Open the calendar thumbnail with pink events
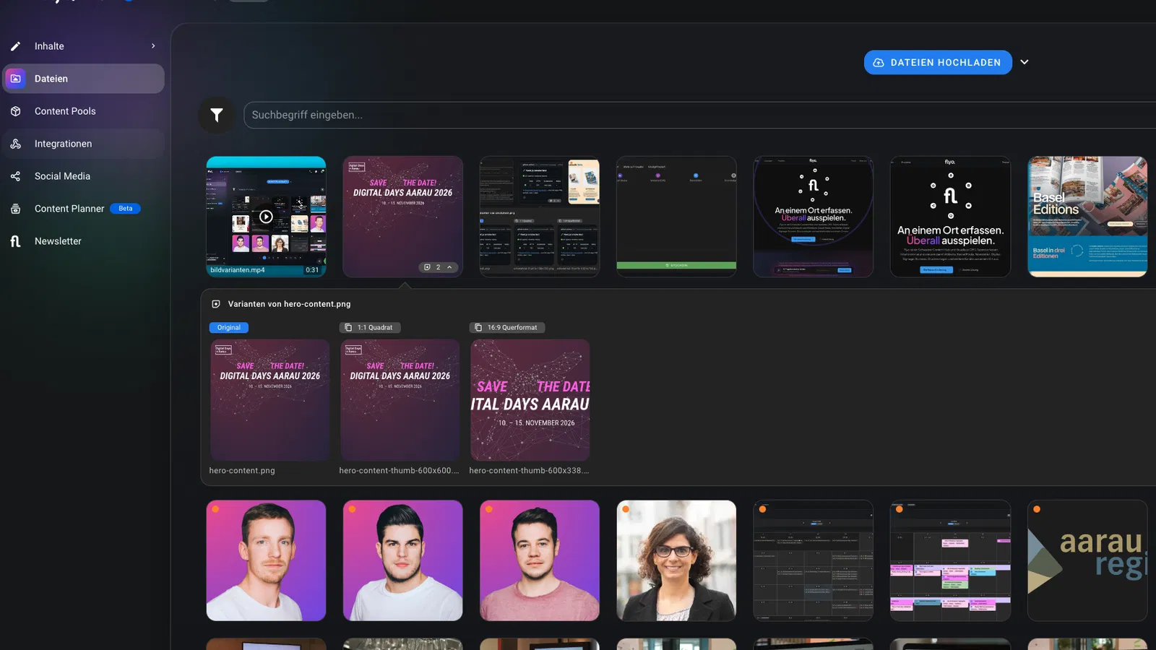Image resolution: width=1156 pixels, height=650 pixels. [x=950, y=560]
